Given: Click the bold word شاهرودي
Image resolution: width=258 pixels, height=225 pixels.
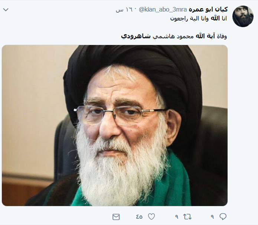Looking at the screenshot, I should [136, 36].
